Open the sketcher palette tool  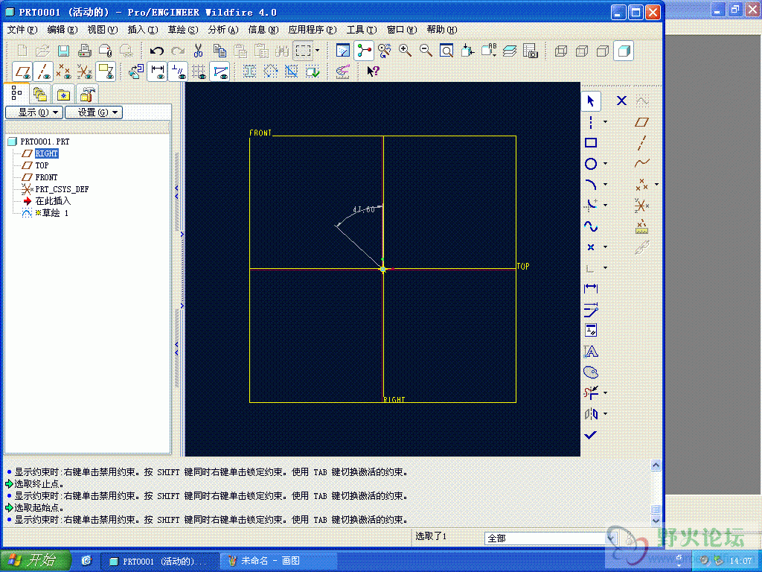tap(591, 372)
